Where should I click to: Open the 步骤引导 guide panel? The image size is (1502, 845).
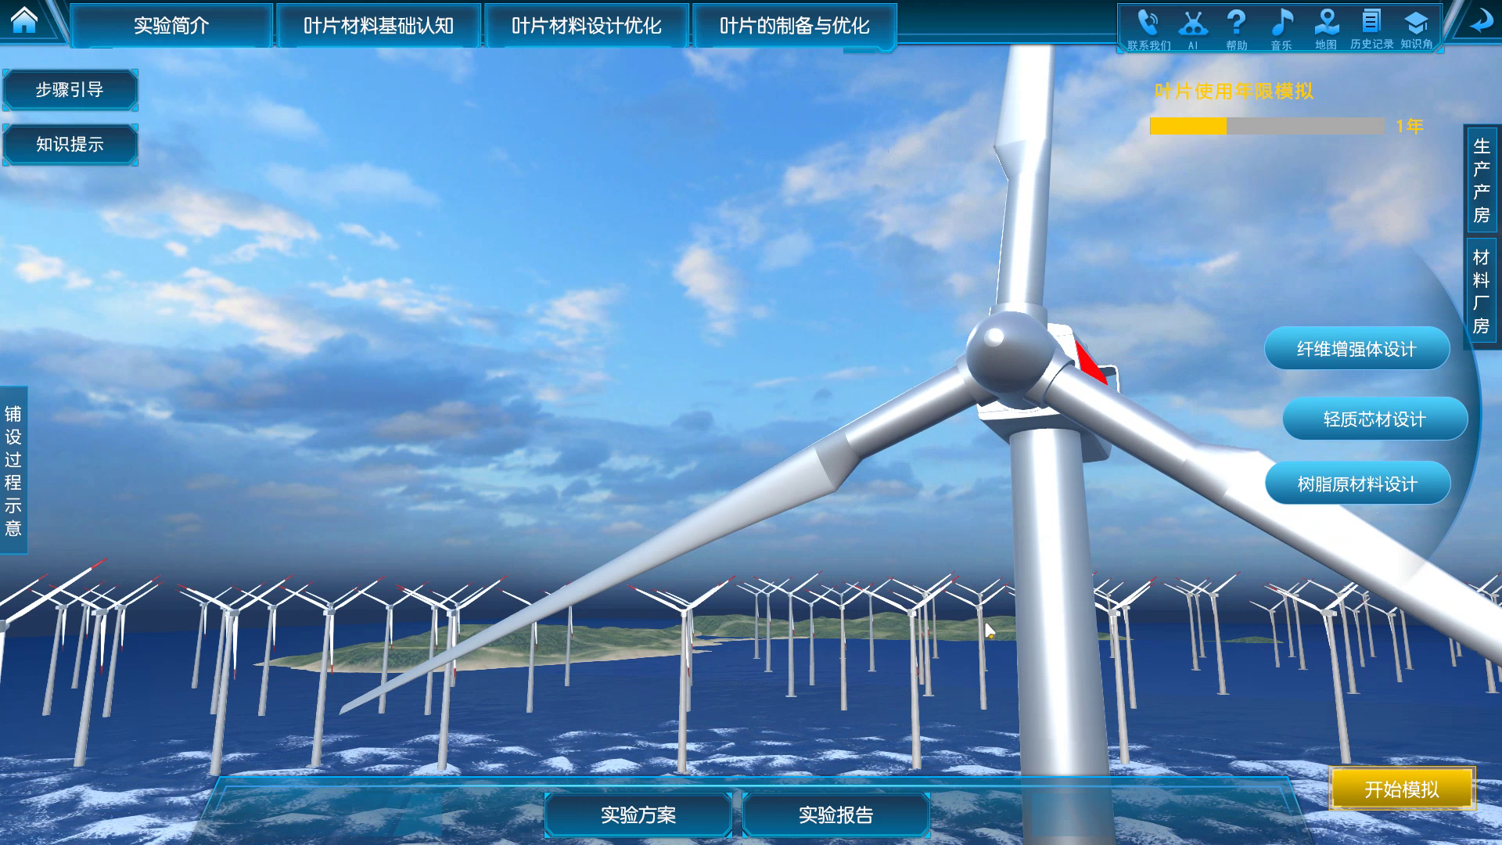70,90
